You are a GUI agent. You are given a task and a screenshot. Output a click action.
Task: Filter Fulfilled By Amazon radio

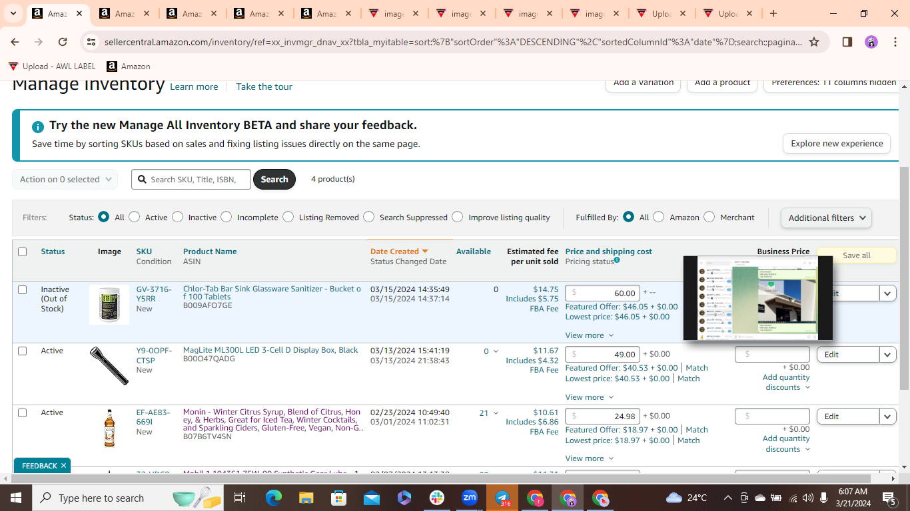[658, 217]
